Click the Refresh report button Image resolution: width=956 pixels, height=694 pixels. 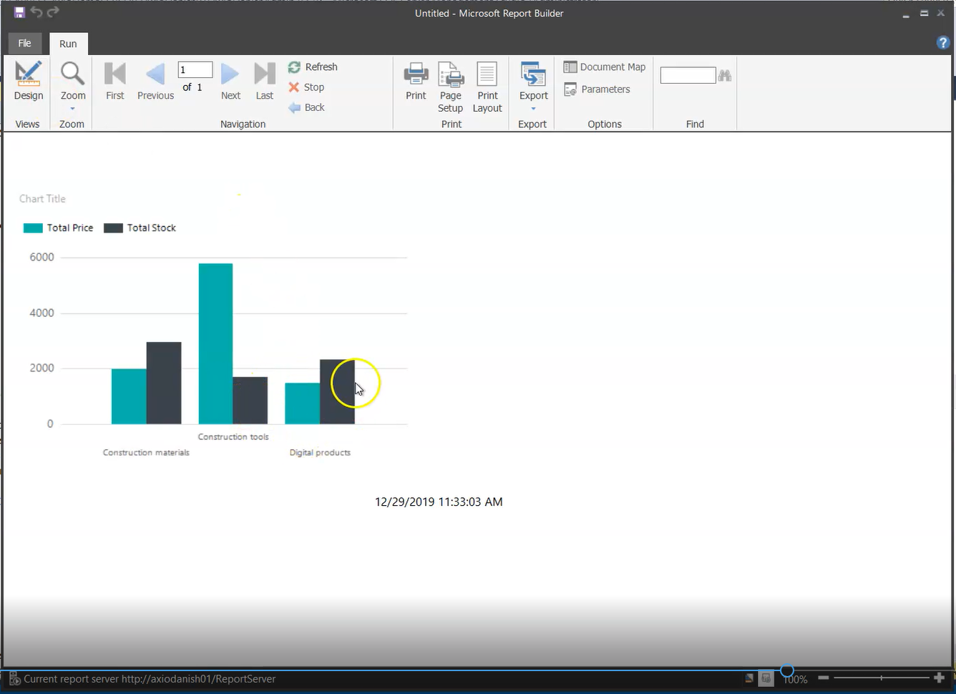click(x=313, y=67)
